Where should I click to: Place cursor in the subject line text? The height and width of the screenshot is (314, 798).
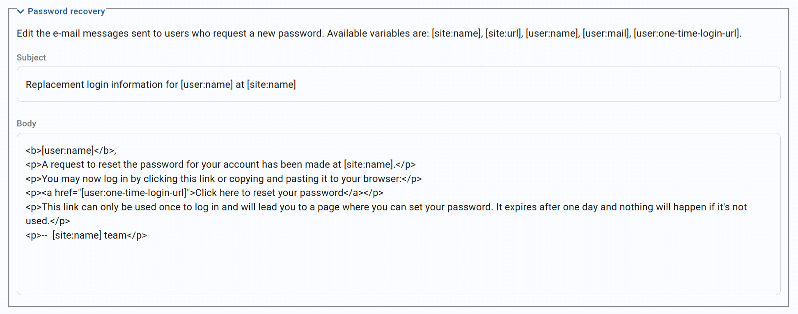tap(160, 84)
